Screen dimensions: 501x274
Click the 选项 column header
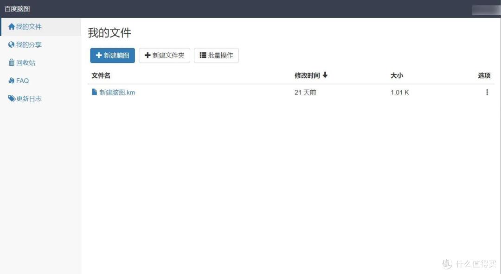[484, 75]
